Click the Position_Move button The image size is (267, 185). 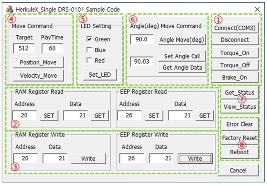pos(38,62)
